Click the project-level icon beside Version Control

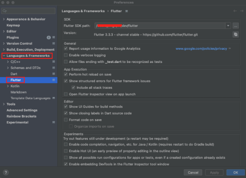(54, 43)
